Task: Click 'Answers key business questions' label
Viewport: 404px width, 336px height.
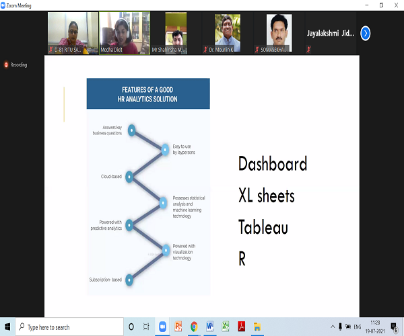Action: point(107,130)
